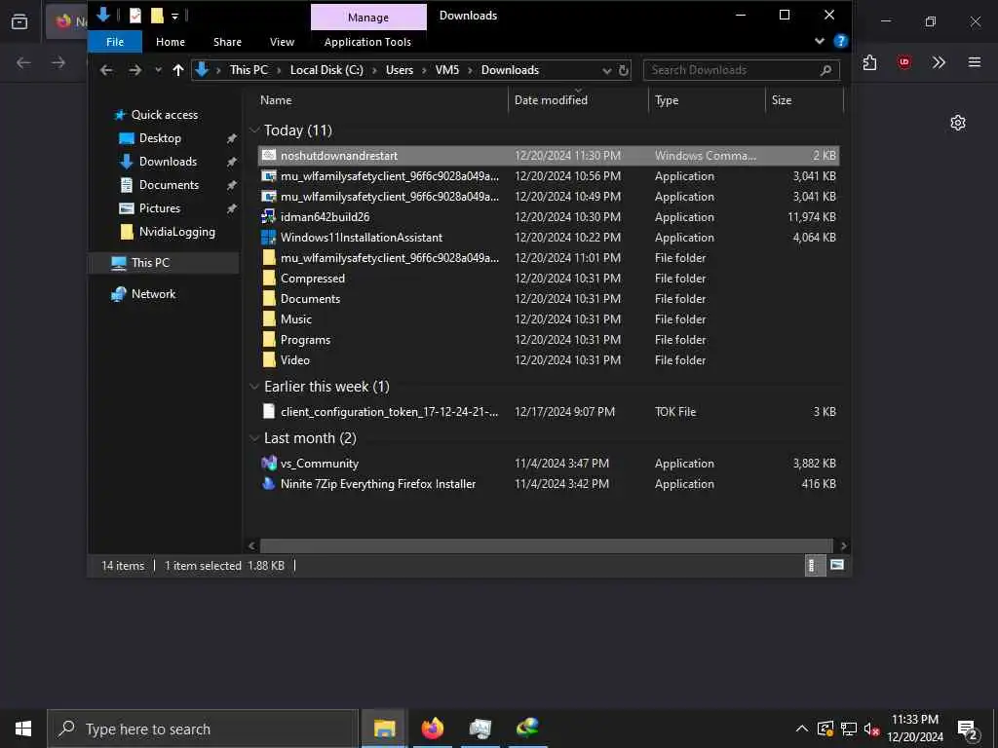This screenshot has width=998, height=748.
Task: Click Users breadcrumb in address bar
Action: pyautogui.click(x=399, y=70)
